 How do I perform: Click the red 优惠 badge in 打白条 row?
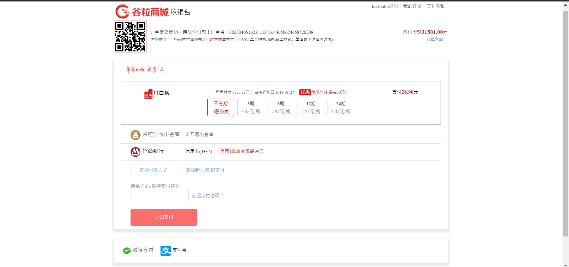[x=305, y=92]
